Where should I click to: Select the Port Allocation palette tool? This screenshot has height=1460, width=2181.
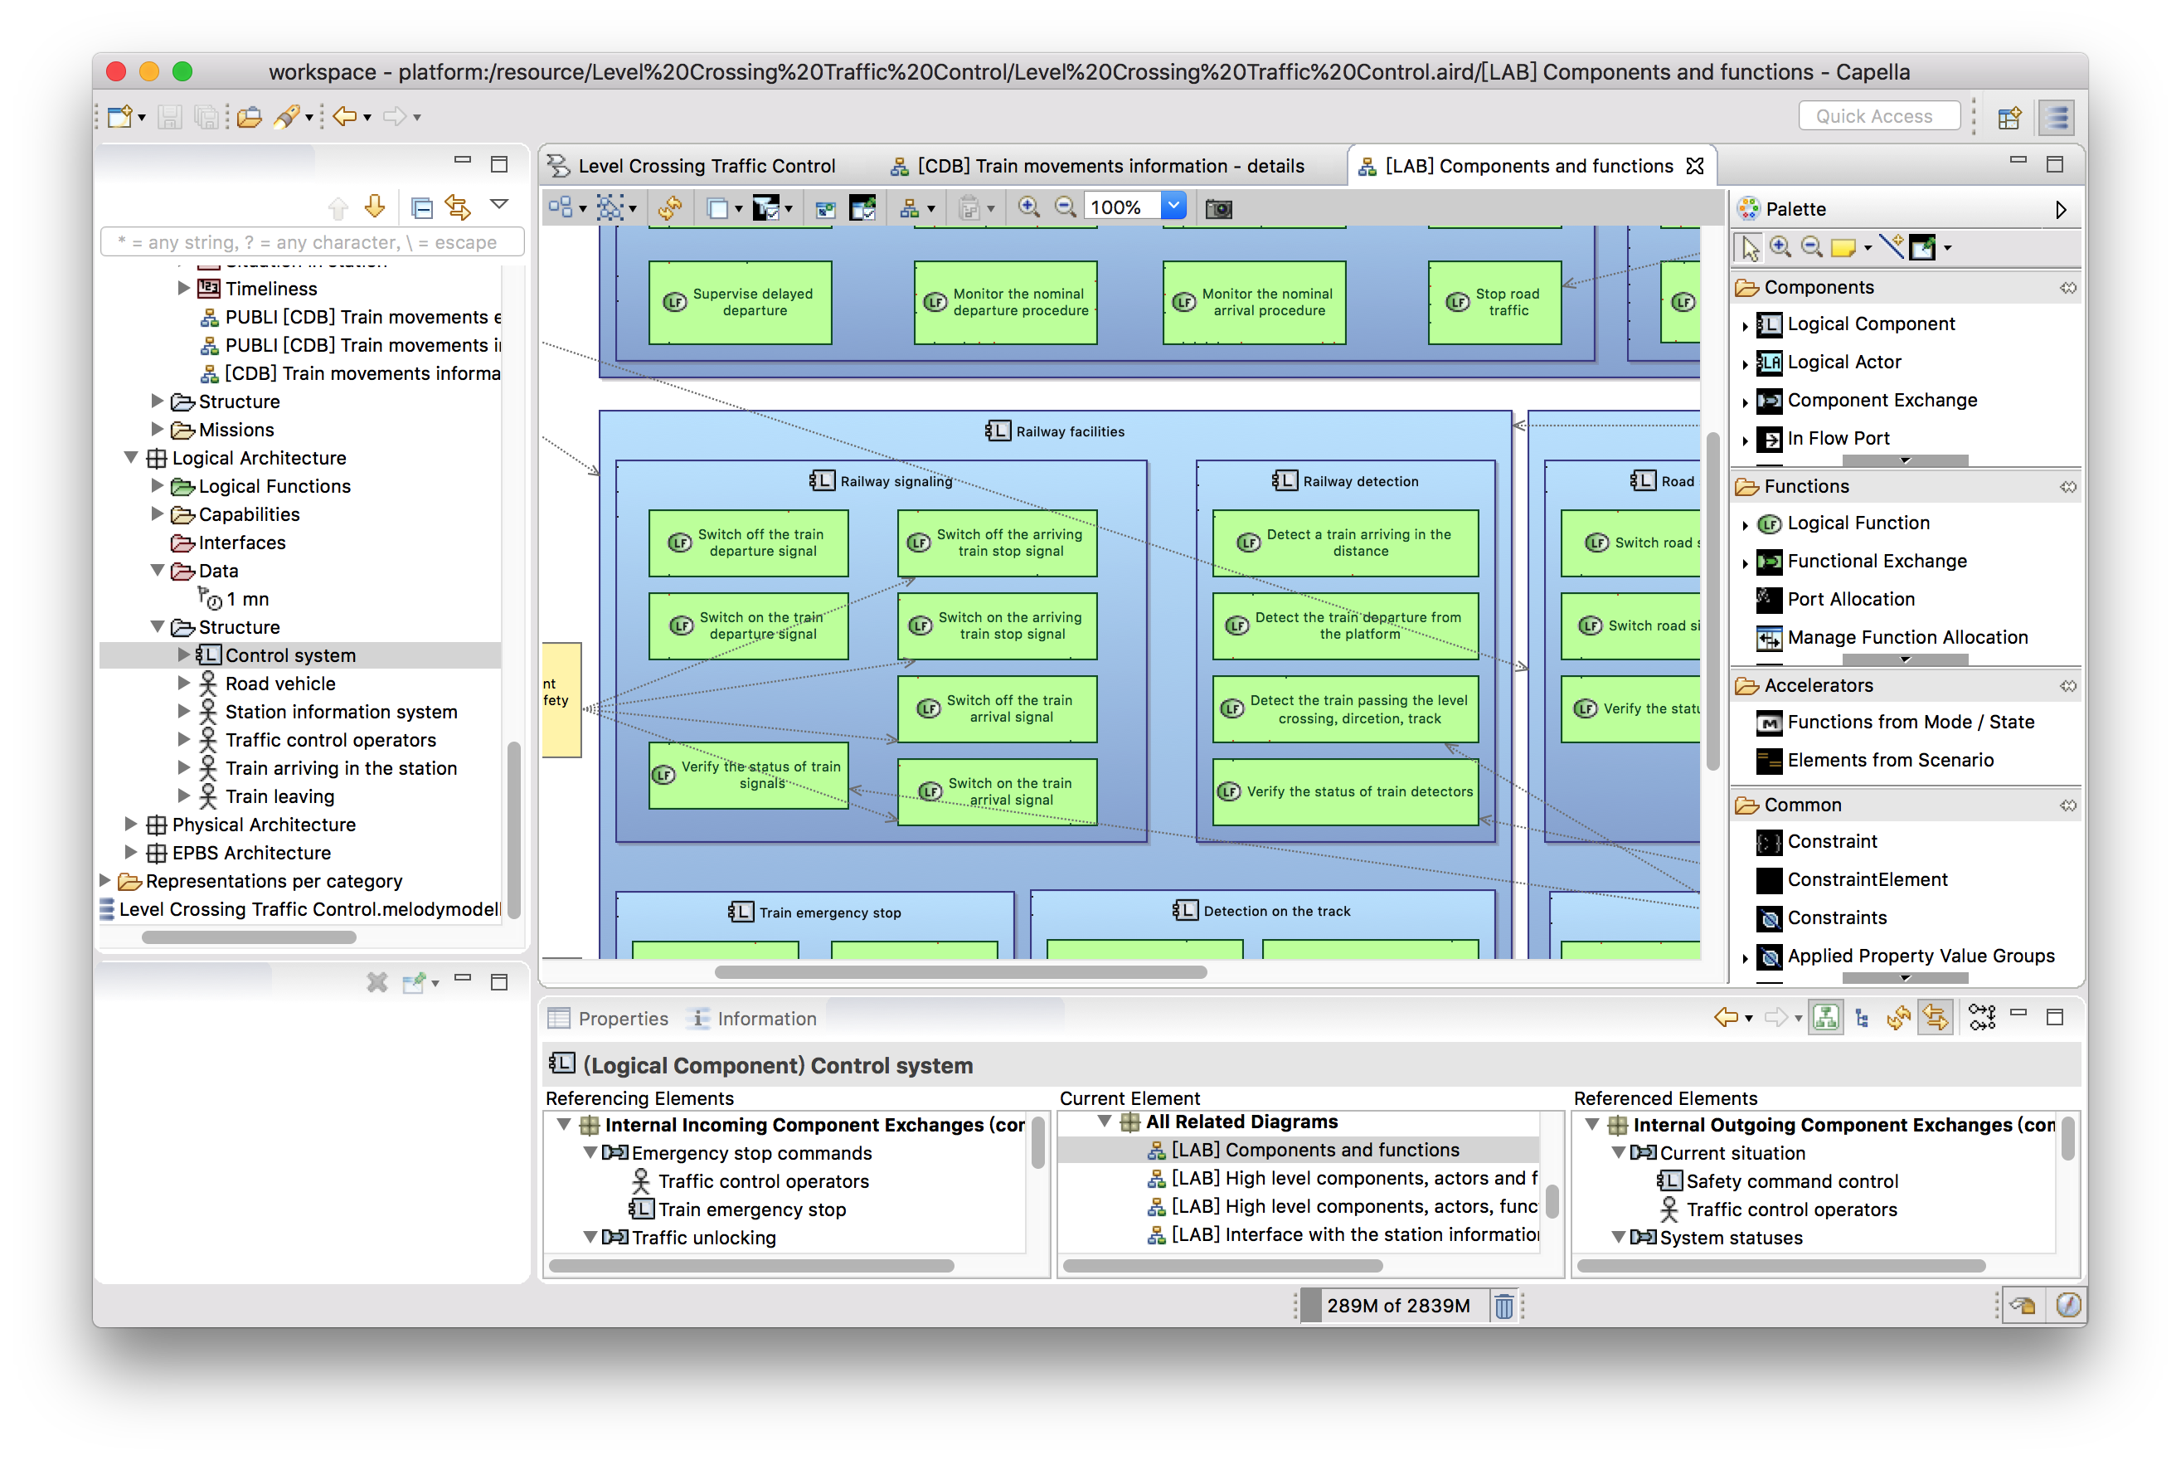pyautogui.click(x=1849, y=600)
